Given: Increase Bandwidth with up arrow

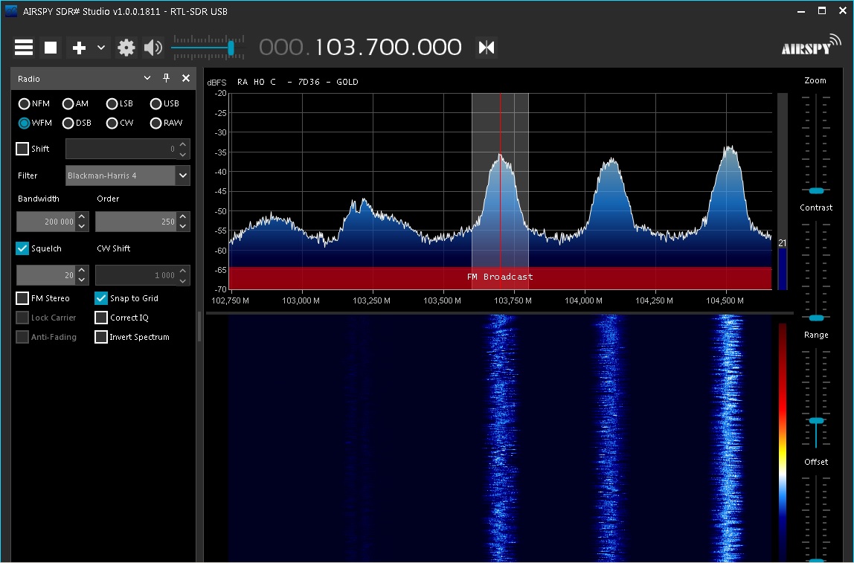Looking at the screenshot, I should pyautogui.click(x=82, y=216).
